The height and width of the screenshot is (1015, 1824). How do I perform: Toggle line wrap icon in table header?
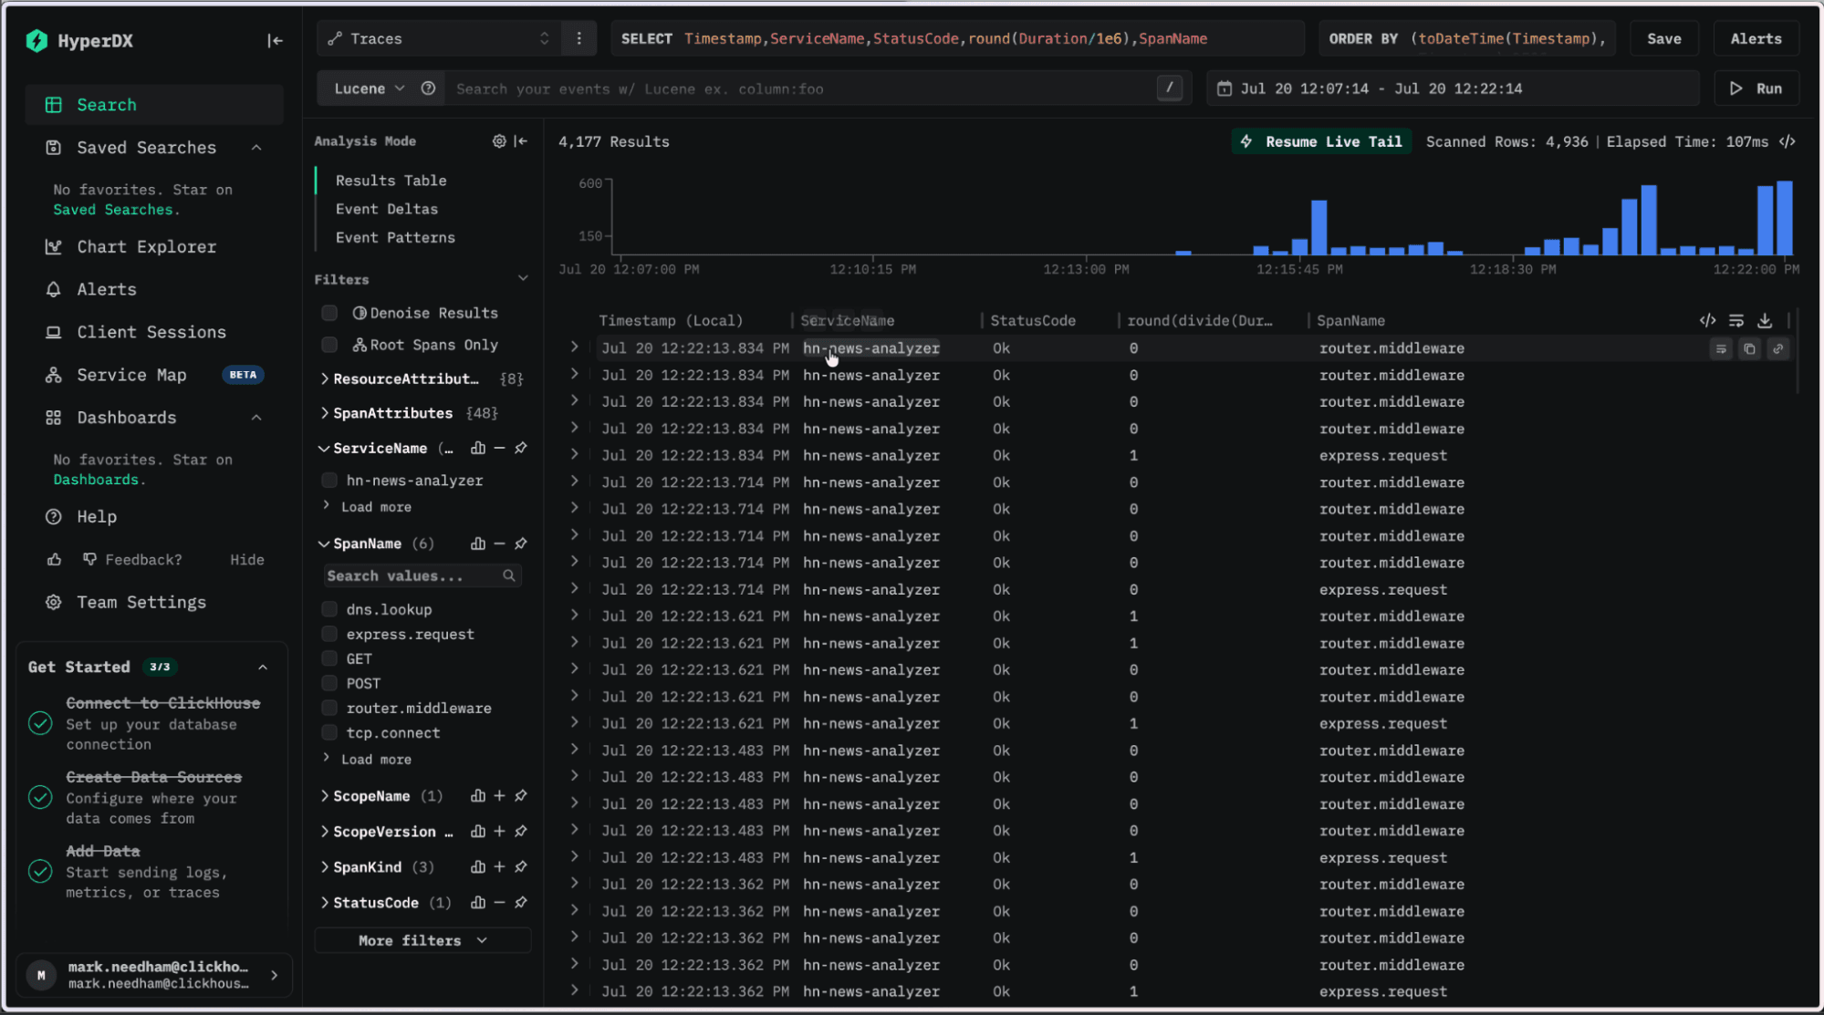click(1736, 320)
